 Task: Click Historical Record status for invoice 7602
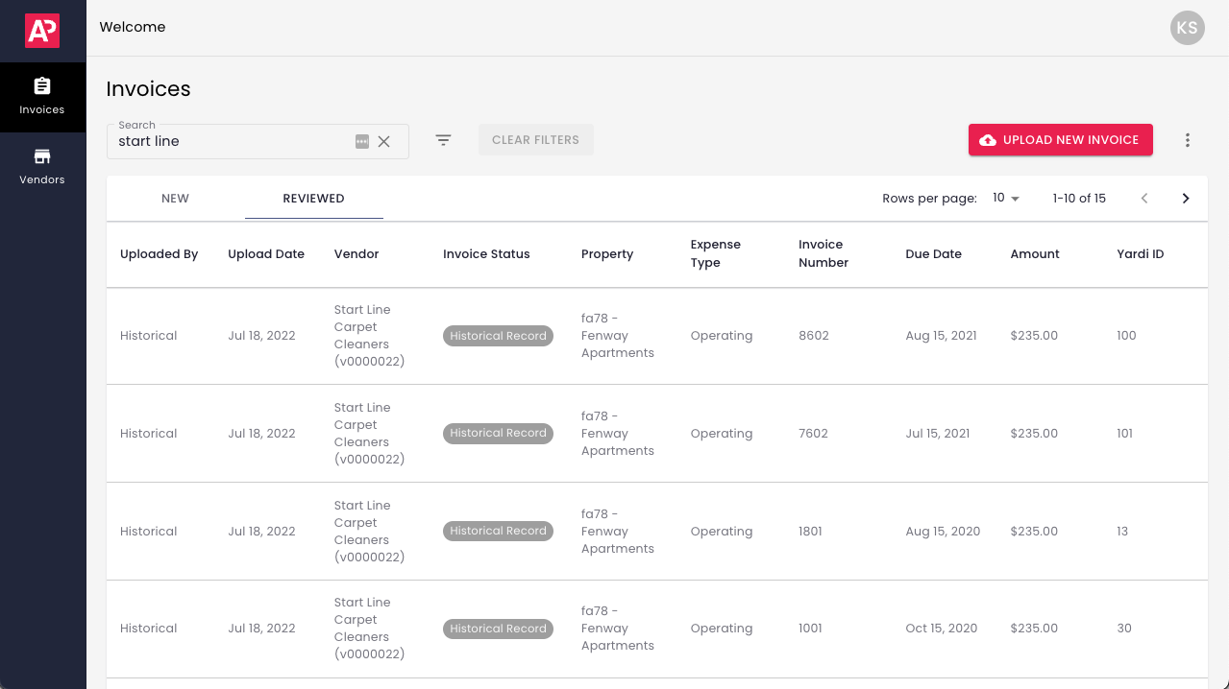click(x=498, y=434)
